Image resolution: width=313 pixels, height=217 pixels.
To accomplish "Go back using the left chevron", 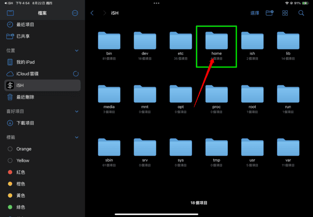I will pos(92,13).
